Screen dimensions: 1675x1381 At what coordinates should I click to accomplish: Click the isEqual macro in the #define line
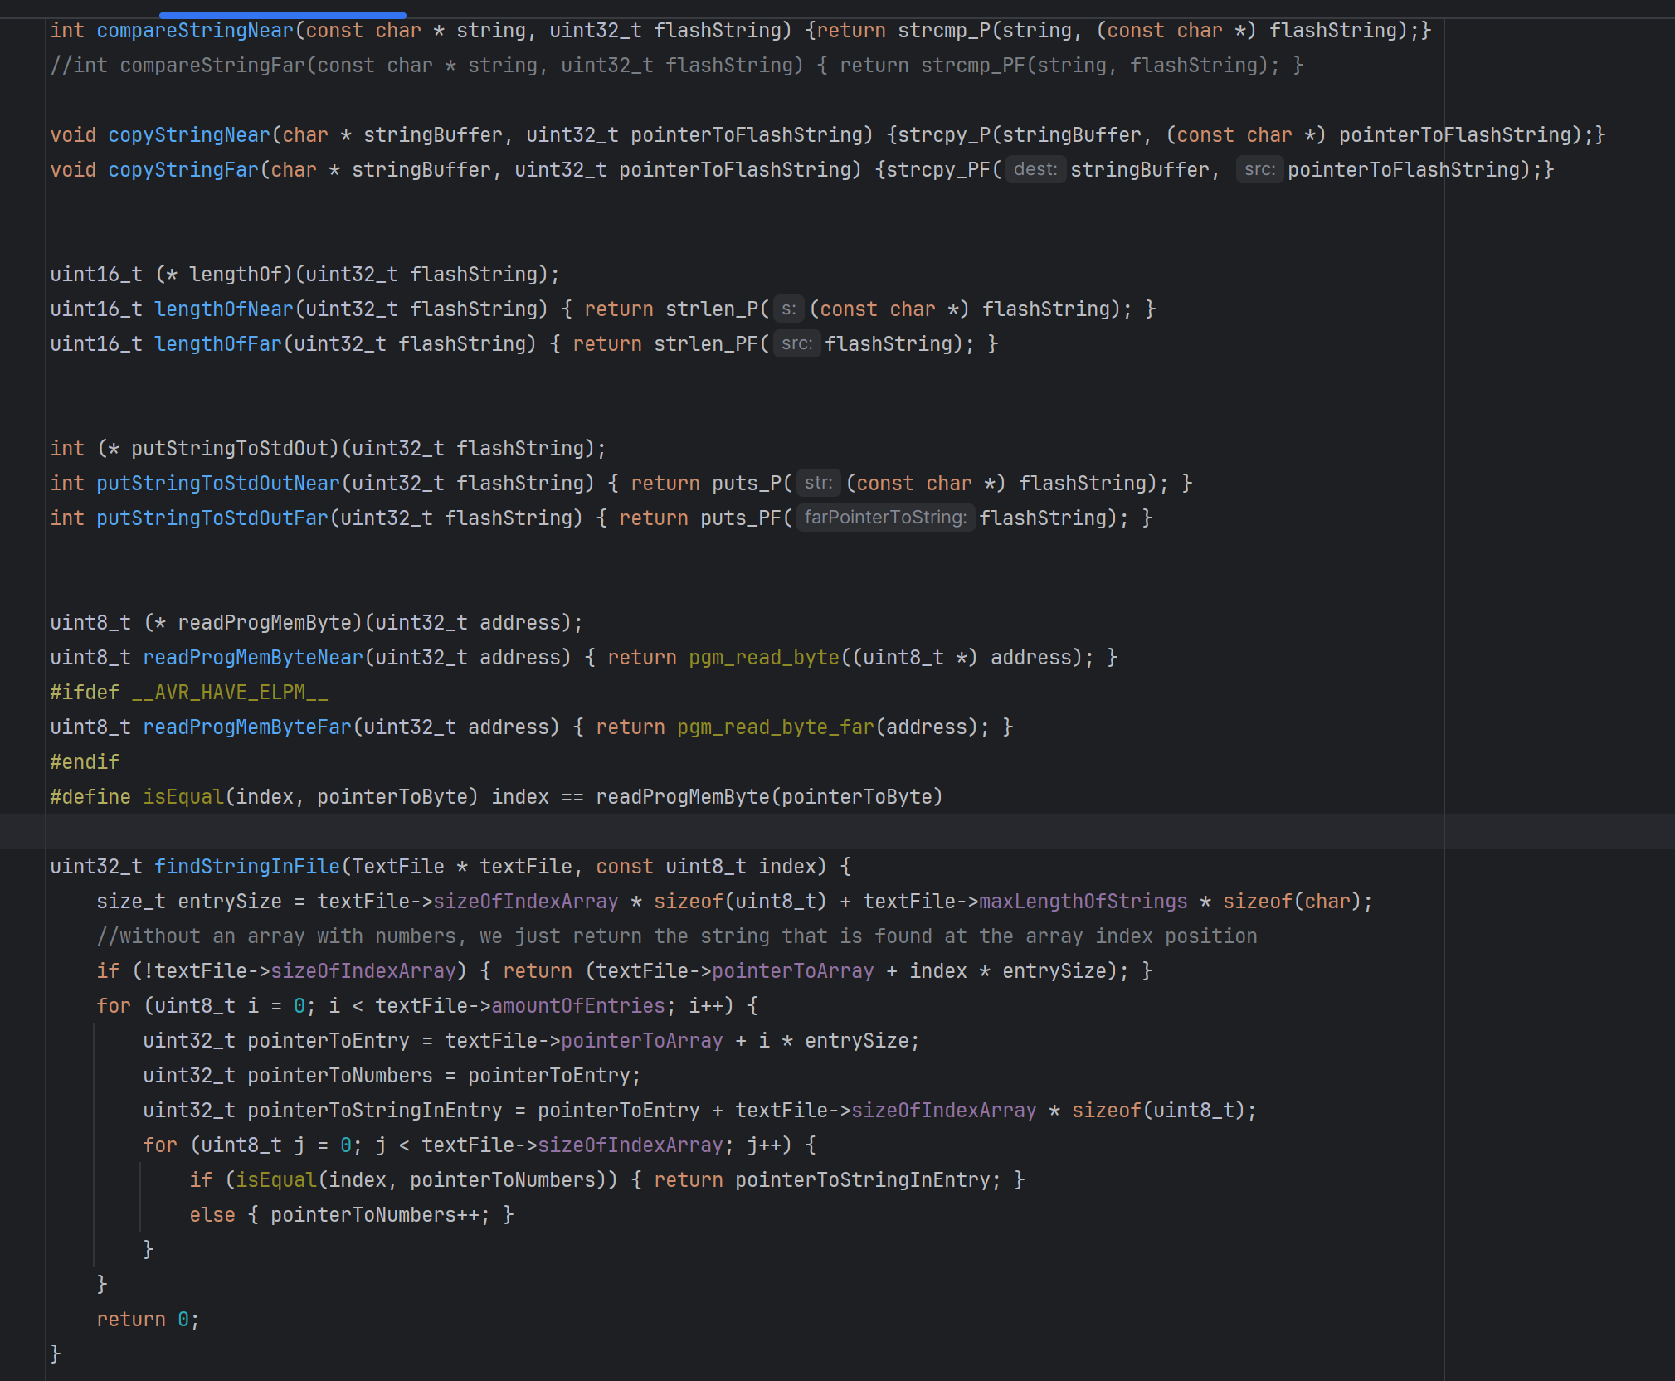tap(183, 797)
